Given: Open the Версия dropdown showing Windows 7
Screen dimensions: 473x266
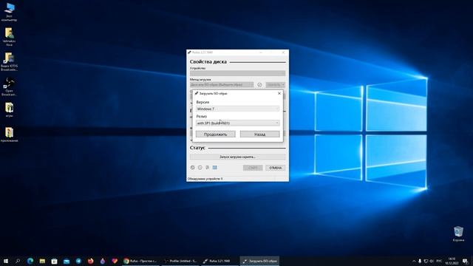Looking at the screenshot, I should coord(238,109).
